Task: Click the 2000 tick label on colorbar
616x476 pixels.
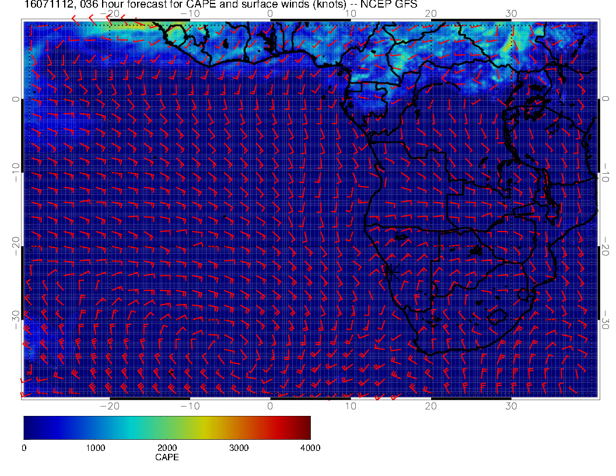Action: 167,448
